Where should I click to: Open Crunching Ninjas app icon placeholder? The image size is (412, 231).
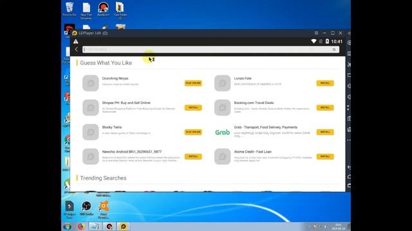point(91,83)
